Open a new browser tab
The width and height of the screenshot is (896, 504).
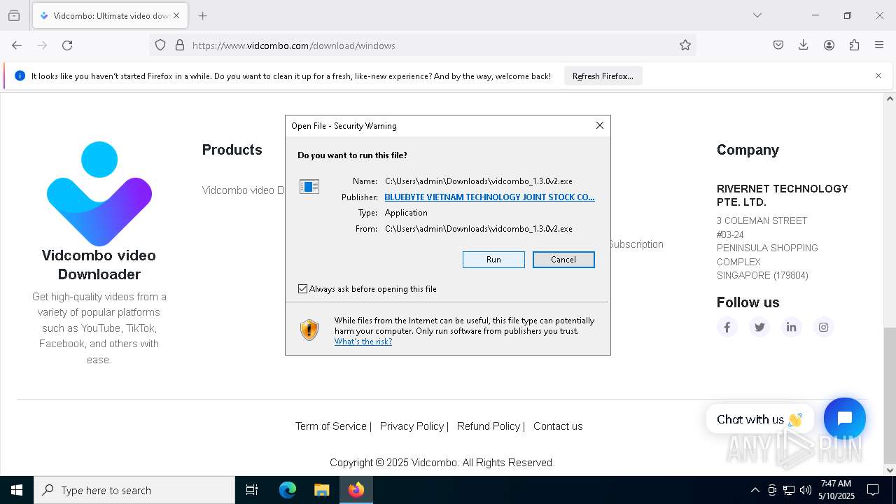pos(202,15)
